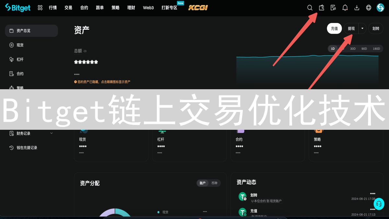This screenshot has width=389, height=219.
Task: Expand the 财务记录 sidebar section
Action: pos(31,133)
